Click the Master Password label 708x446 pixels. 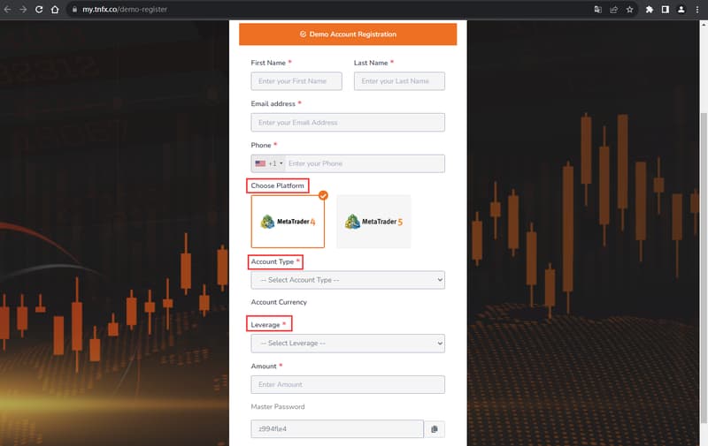(x=278, y=407)
